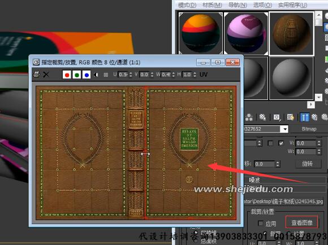Click the Material ID Channel icon
The image size is (328, 245).
point(277,117)
